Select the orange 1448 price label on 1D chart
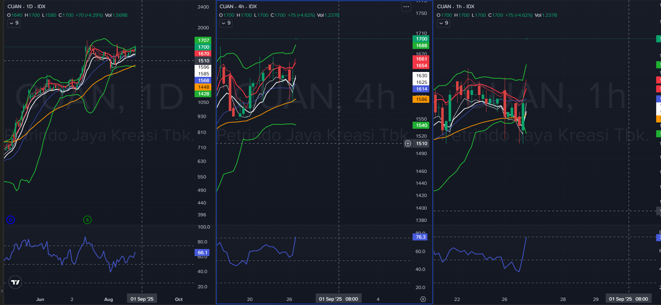 click(203, 87)
